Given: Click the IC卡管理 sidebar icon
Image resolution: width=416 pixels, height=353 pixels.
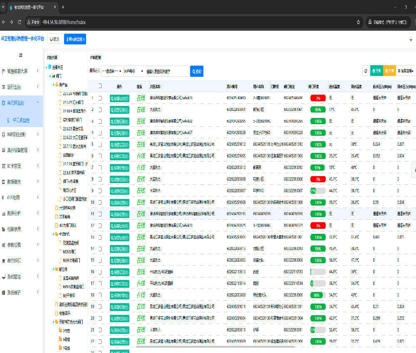Looking at the screenshot, I should coord(3,166).
